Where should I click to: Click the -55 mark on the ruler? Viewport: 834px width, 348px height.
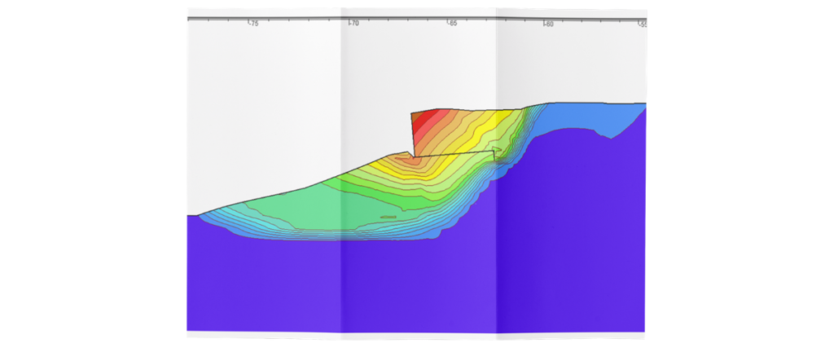click(x=643, y=24)
